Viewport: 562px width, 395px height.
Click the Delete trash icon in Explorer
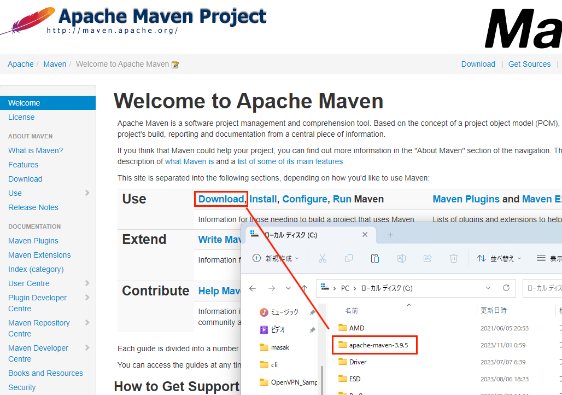pyautogui.click(x=453, y=258)
